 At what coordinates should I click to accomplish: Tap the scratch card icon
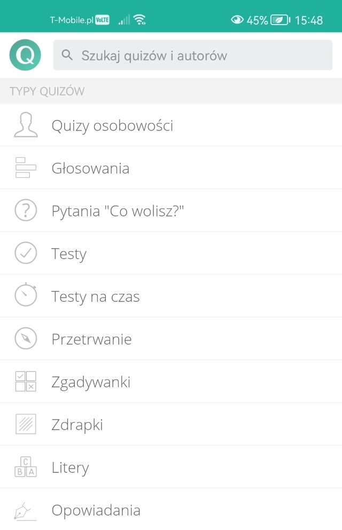[x=26, y=424]
